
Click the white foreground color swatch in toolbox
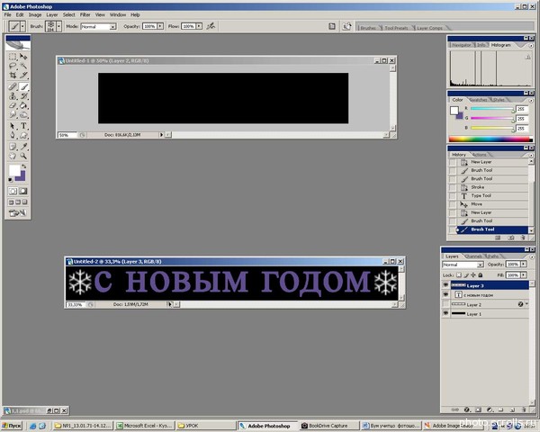coord(14,170)
